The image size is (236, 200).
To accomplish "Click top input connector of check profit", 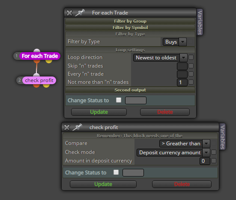I will tap(36, 75).
